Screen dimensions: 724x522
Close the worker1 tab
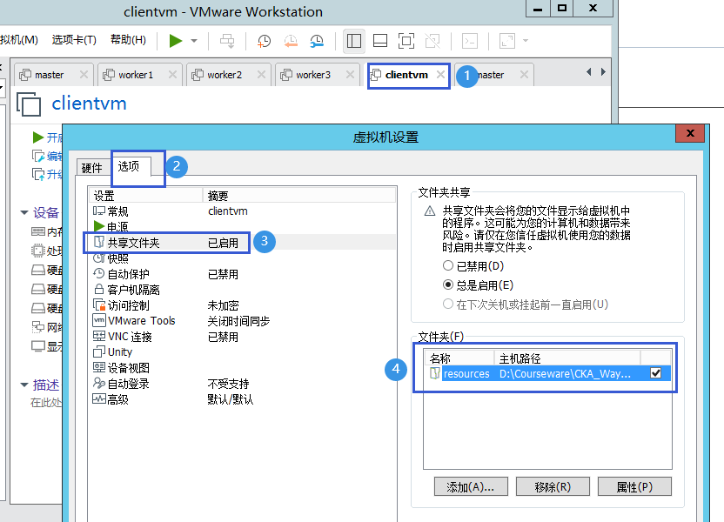[x=172, y=74]
